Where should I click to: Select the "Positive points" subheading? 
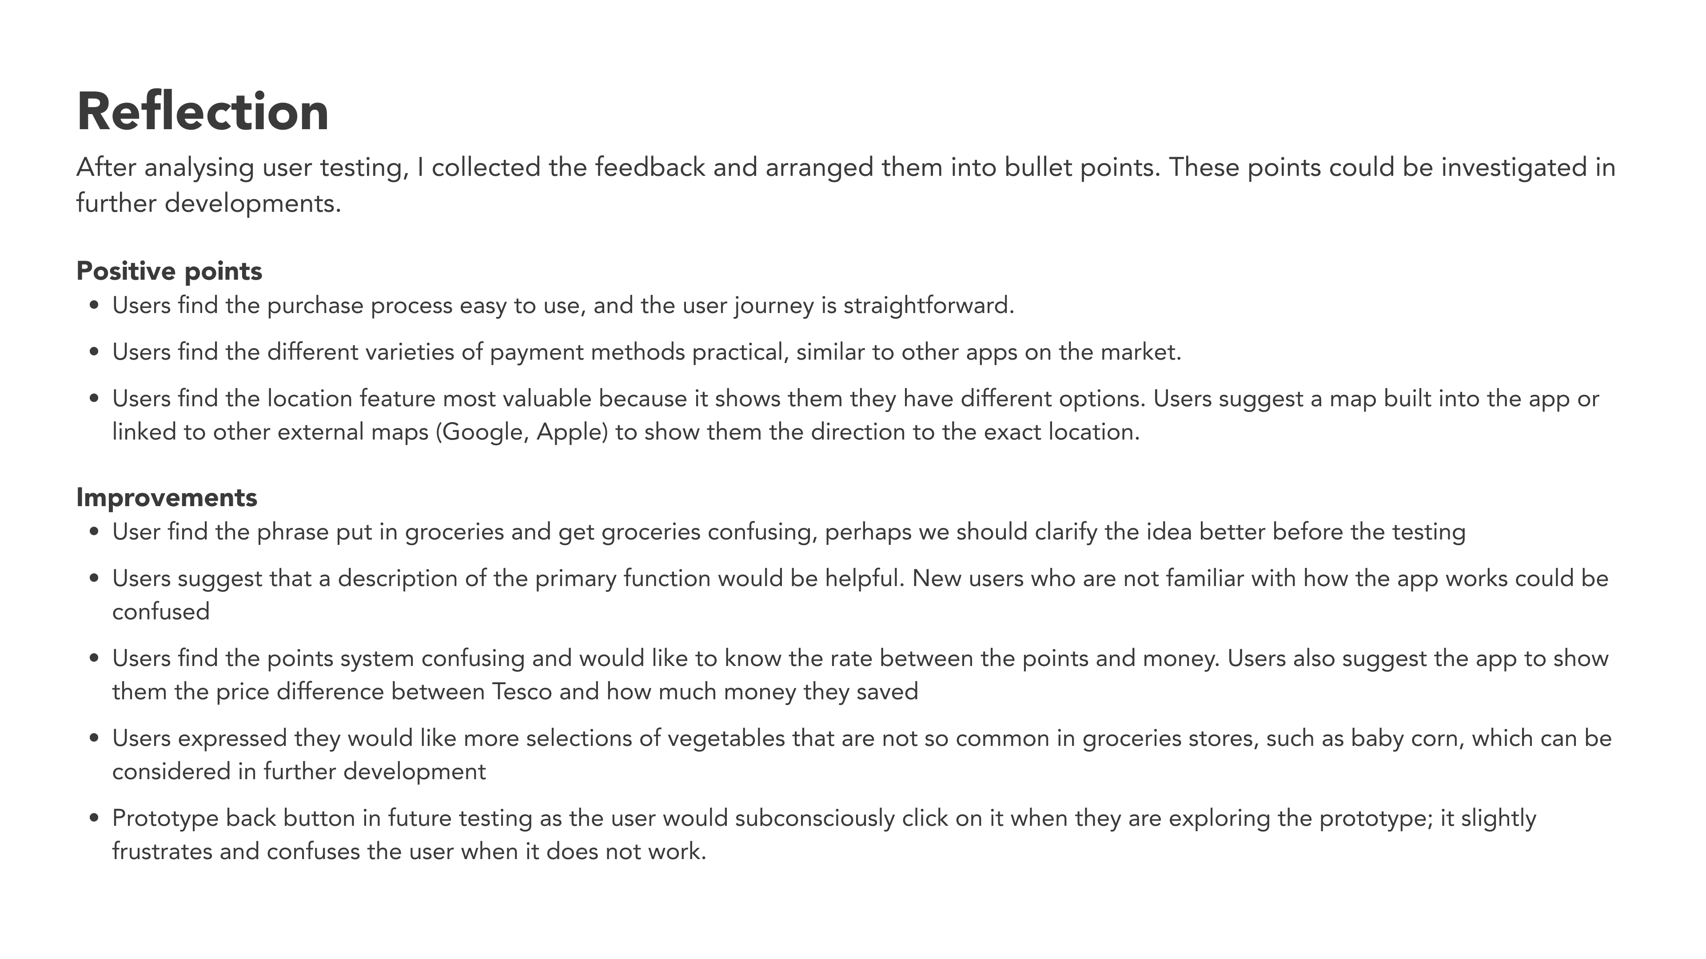[169, 271]
